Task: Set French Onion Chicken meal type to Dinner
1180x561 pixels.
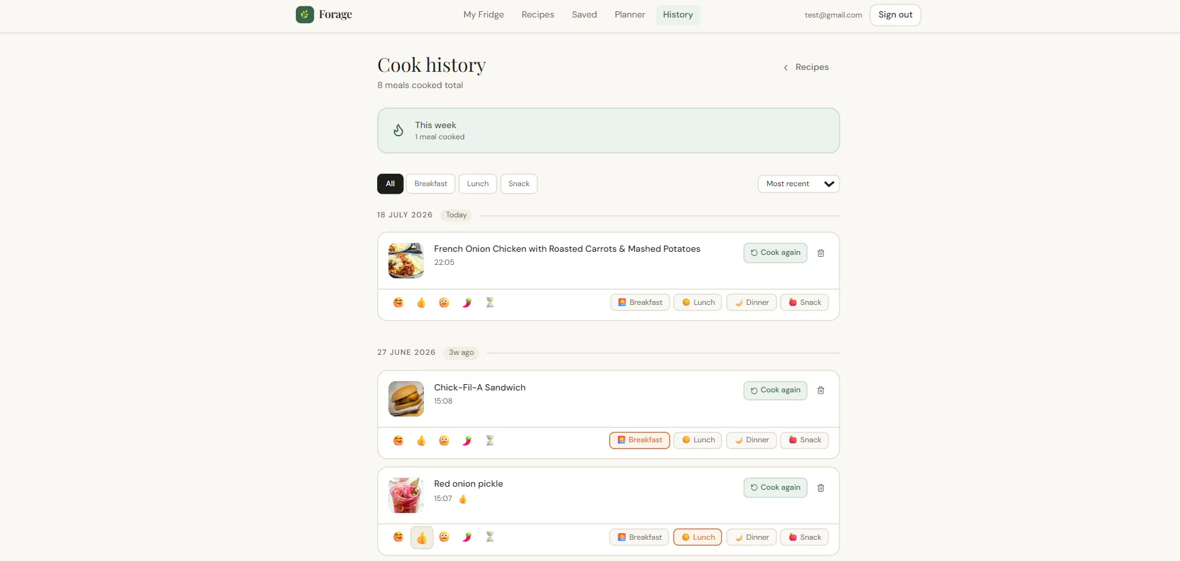Action: (x=751, y=302)
